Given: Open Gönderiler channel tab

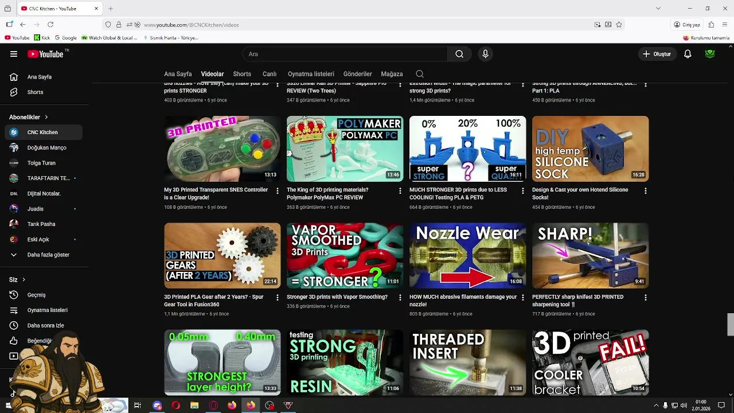Looking at the screenshot, I should [x=358, y=74].
